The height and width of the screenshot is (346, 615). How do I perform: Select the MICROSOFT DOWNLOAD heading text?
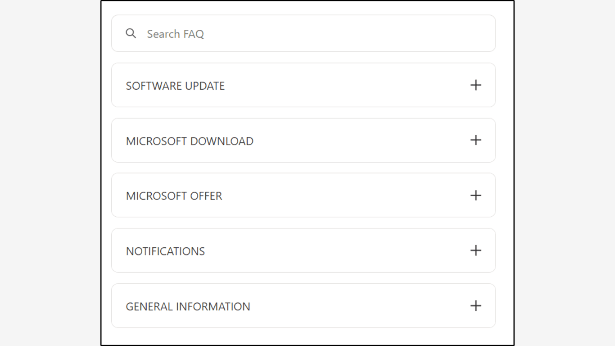point(190,141)
